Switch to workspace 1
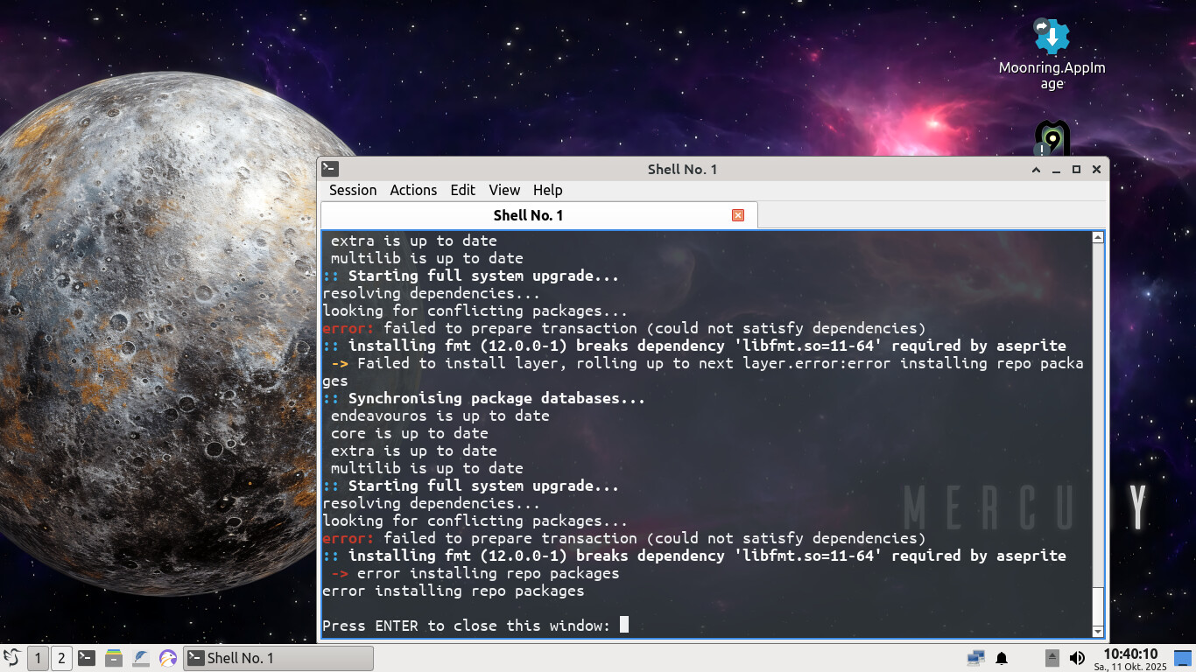The height and width of the screenshot is (672, 1196). point(38,658)
